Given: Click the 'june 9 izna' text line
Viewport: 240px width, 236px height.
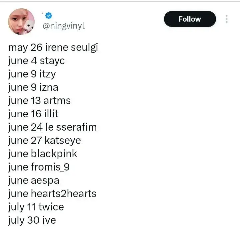Looking at the screenshot, I should click(33, 87).
